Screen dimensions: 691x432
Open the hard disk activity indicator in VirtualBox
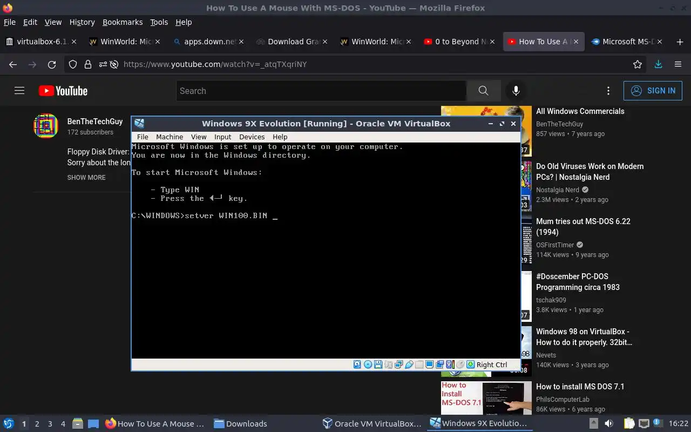[357, 364]
